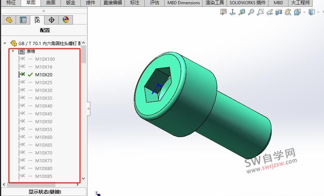Open the MBD ribbon tab
This screenshot has height=196, width=324.
pos(278,3)
